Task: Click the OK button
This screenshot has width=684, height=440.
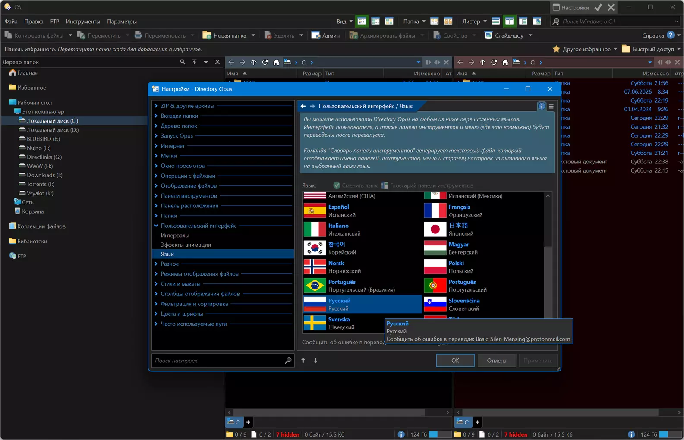Action: (455, 361)
